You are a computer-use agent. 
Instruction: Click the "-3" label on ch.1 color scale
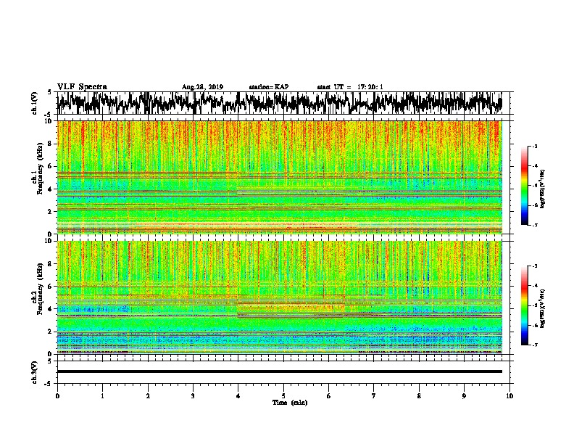tap(535, 147)
